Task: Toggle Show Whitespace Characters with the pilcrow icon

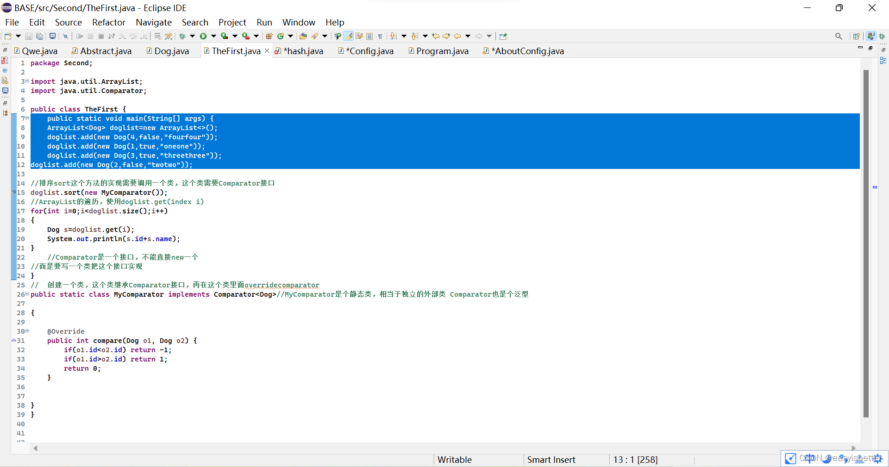Action: pyautogui.click(x=380, y=36)
